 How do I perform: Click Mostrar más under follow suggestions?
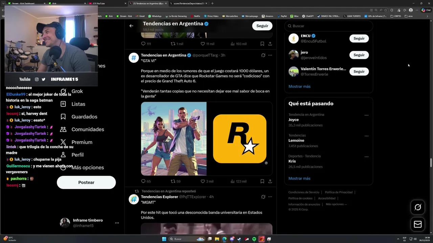tap(299, 86)
